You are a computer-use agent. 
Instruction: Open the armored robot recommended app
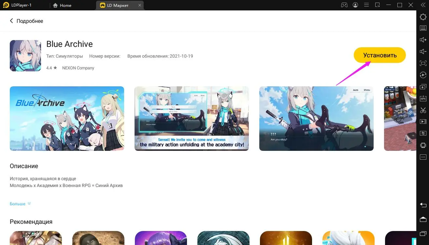(x=36, y=238)
